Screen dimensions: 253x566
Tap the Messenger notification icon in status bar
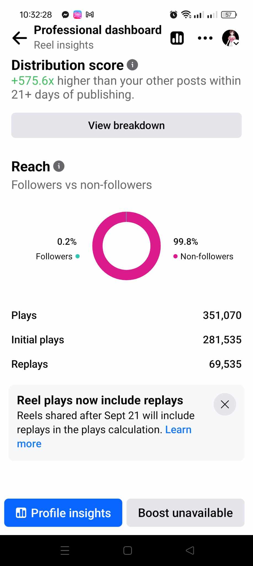coord(65,15)
